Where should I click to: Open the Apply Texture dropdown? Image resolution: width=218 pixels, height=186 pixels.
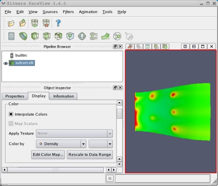[74, 133]
